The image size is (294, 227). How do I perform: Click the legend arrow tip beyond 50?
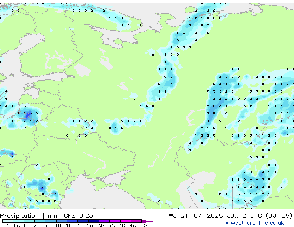point(147,221)
